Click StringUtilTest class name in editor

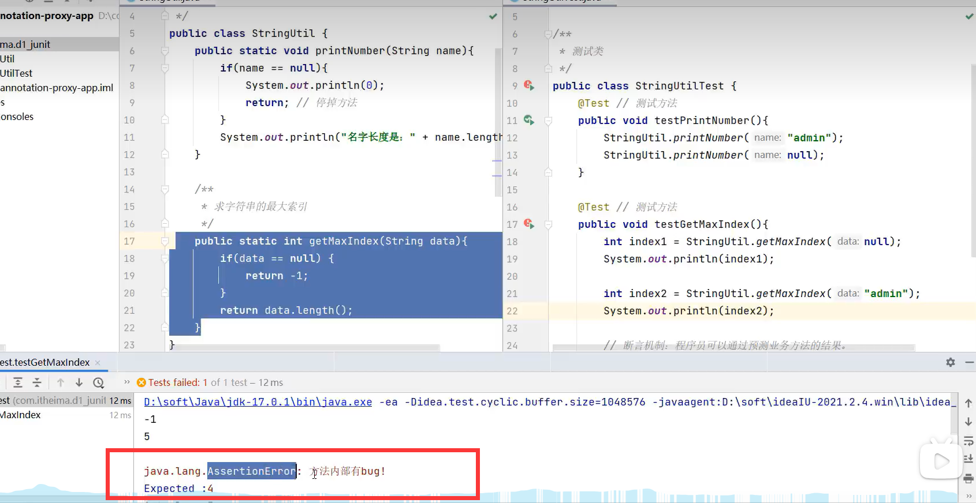680,86
